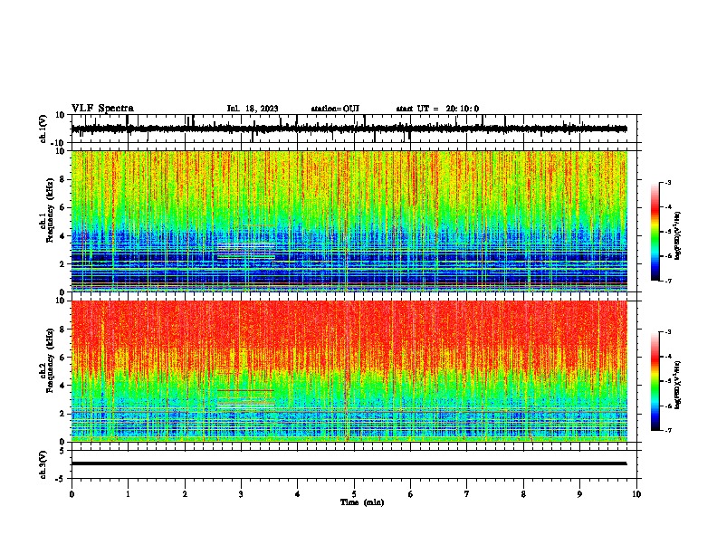Click time axis tick label "5"
This screenshot has width=717, height=554.
point(354,494)
